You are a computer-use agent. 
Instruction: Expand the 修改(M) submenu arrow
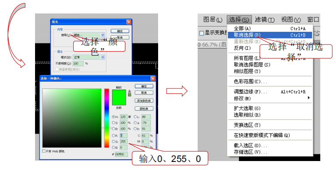pos(309,98)
